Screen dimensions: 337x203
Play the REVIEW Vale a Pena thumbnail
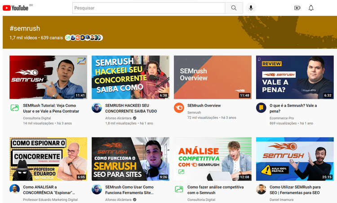295,77
